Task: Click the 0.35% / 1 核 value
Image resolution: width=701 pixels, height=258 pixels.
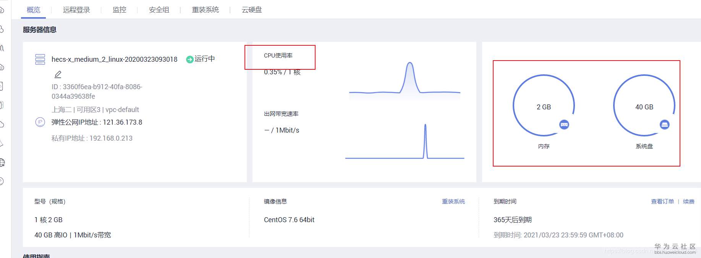Action: click(282, 72)
